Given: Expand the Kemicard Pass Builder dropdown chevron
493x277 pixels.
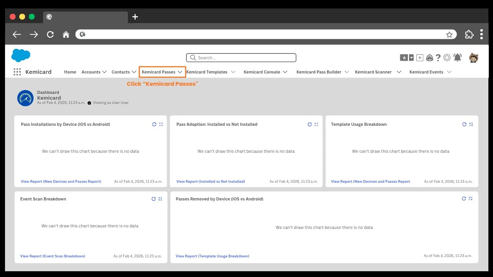Looking at the screenshot, I should pyautogui.click(x=347, y=72).
